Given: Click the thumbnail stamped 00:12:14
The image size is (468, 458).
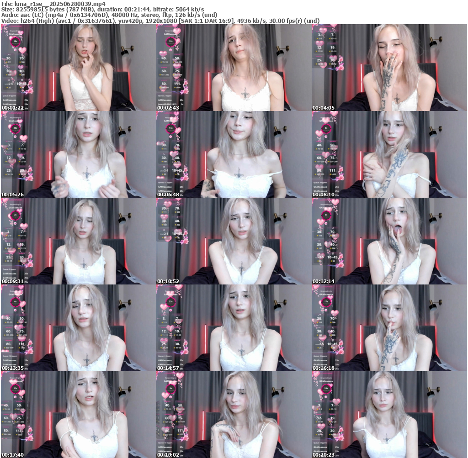Looking at the screenshot, I should tap(389, 241).
